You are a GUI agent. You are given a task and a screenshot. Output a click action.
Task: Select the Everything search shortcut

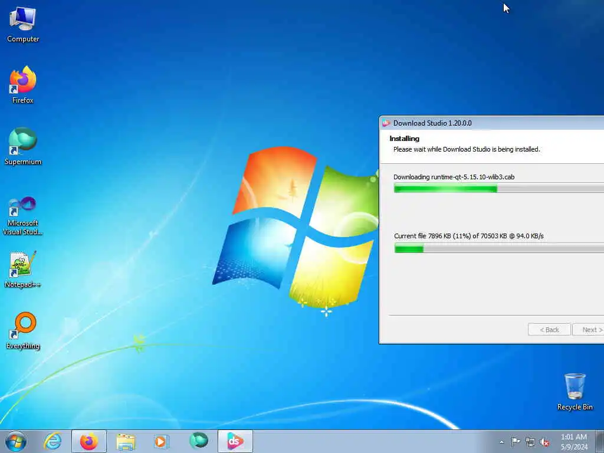tap(23, 330)
